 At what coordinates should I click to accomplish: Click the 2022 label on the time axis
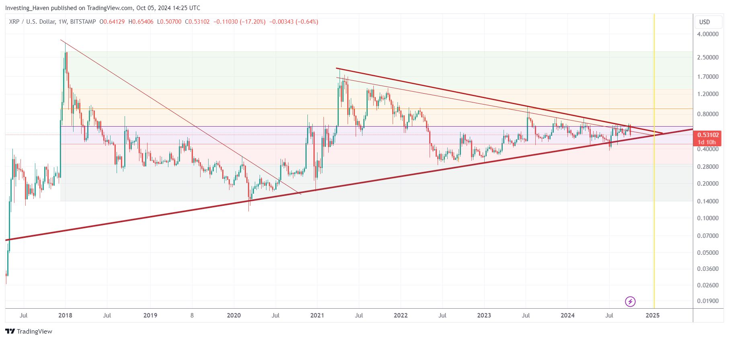401,315
